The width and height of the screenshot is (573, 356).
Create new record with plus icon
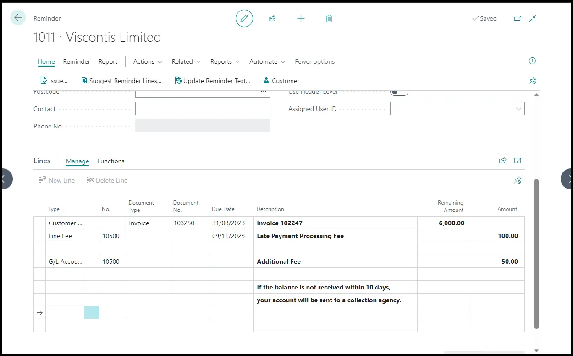pos(301,18)
